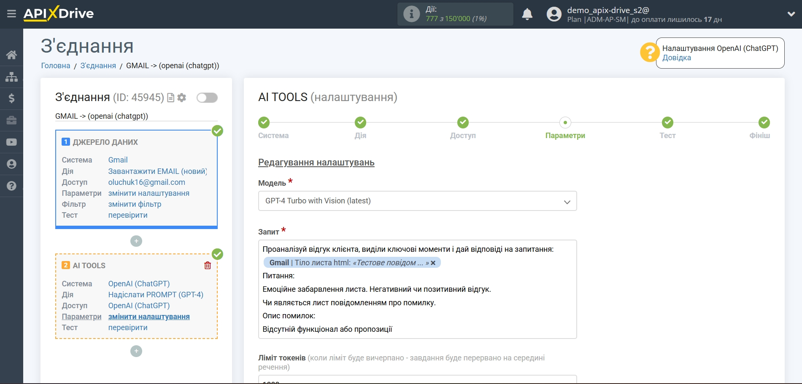Image resolution: width=802 pixels, height=384 pixels.
Task: Click перевірити in AI TOOLS block
Action: (128, 328)
